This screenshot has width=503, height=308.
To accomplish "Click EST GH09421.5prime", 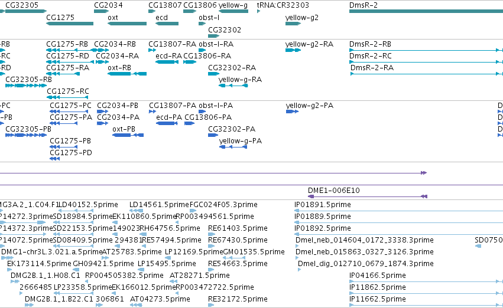I will click(x=76, y=270).
